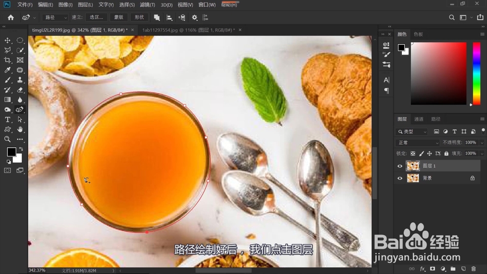Open the 正常 blend mode dropdown
The image size is (487, 274).
pos(418,142)
